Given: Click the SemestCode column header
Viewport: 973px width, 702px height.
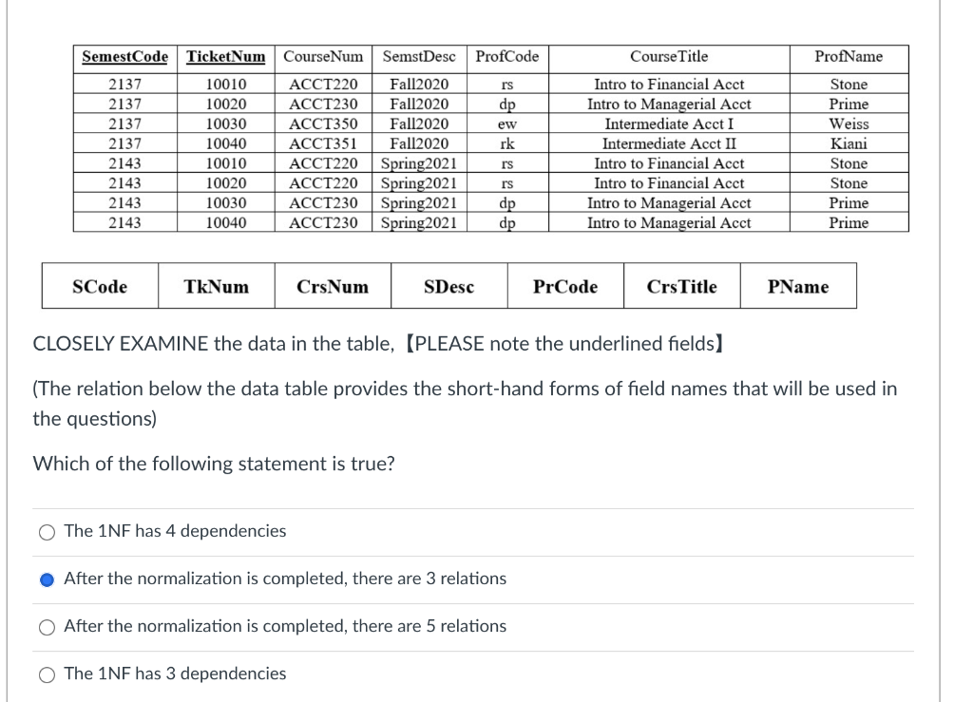Looking at the screenshot, I should pyautogui.click(x=124, y=57).
